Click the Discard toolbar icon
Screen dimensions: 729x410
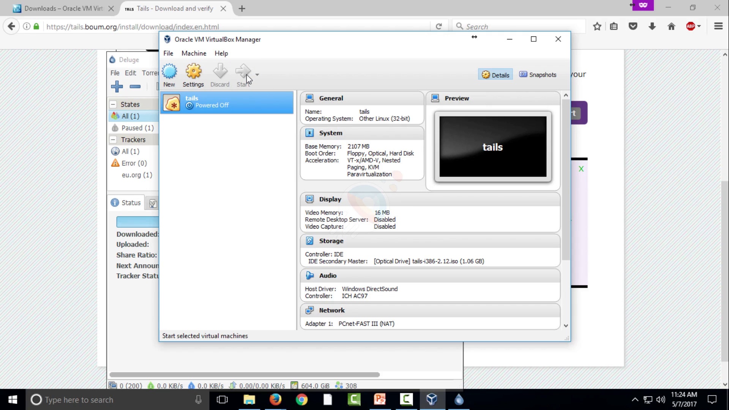point(220,75)
